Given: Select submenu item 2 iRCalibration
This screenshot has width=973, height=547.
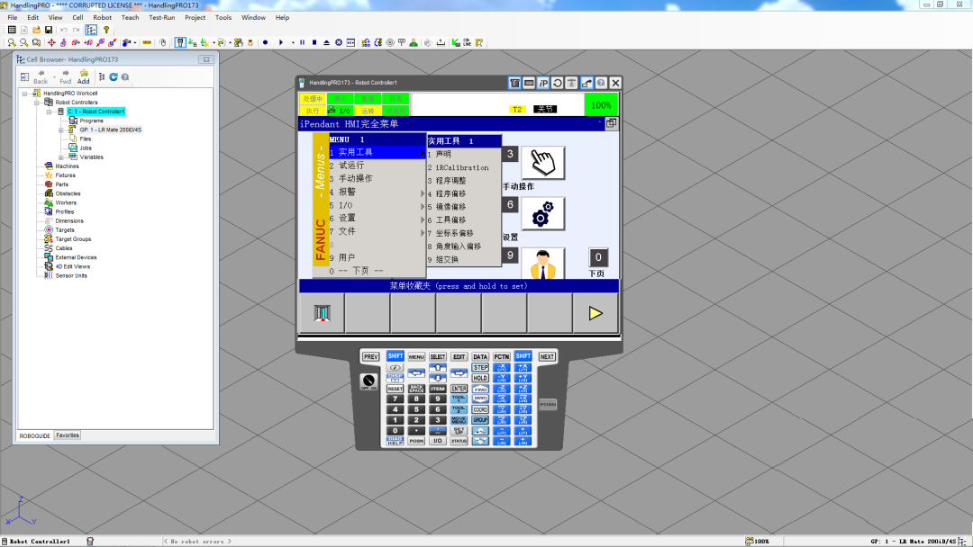Looking at the screenshot, I should pos(464,168).
